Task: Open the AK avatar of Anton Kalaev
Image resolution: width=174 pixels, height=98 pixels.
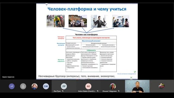Action: [88, 86]
